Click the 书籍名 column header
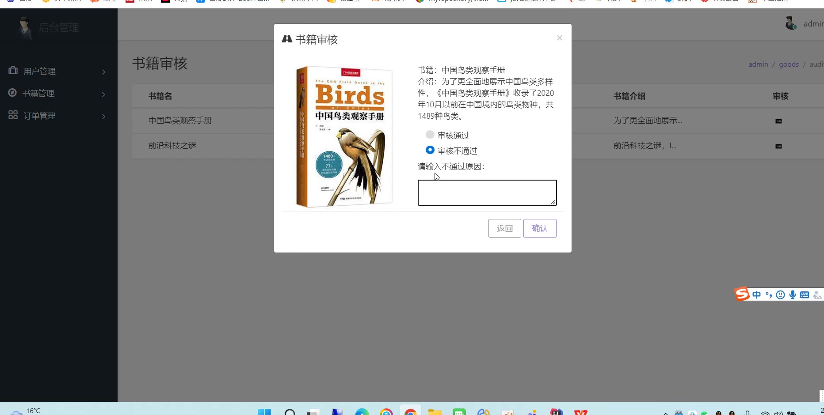The width and height of the screenshot is (824, 415). point(160,96)
